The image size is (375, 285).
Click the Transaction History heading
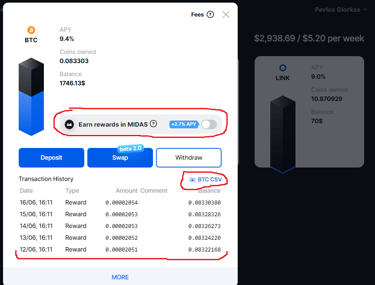pos(46,179)
